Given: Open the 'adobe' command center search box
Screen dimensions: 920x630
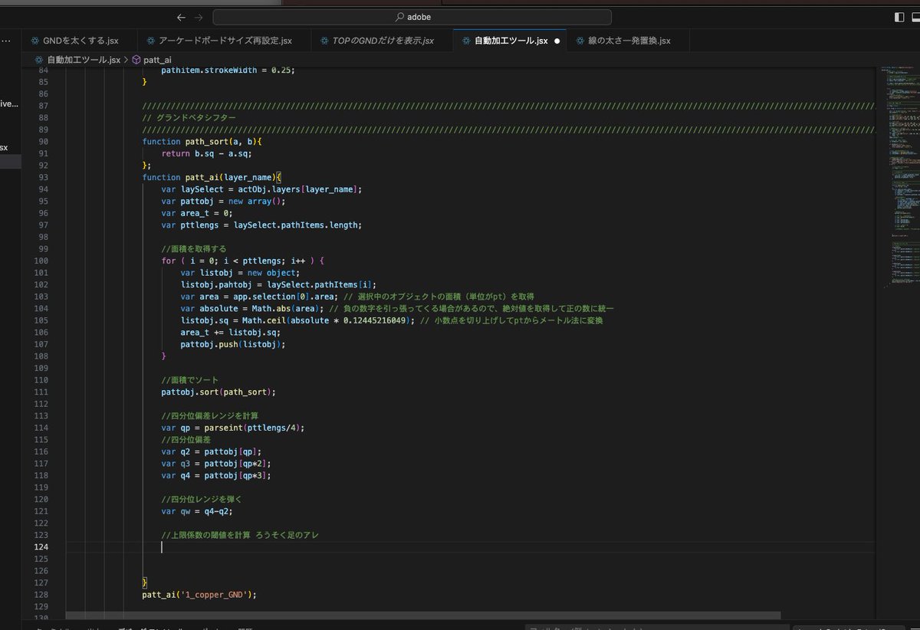Looking at the screenshot, I should click(412, 17).
